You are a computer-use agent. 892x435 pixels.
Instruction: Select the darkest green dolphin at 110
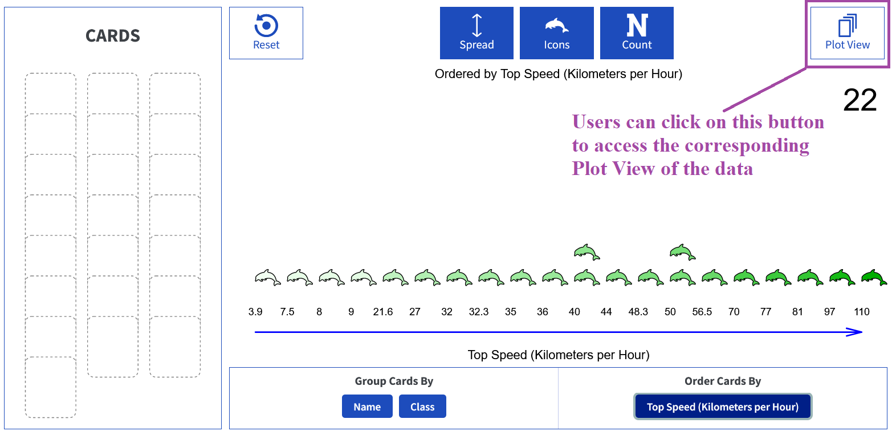click(874, 278)
